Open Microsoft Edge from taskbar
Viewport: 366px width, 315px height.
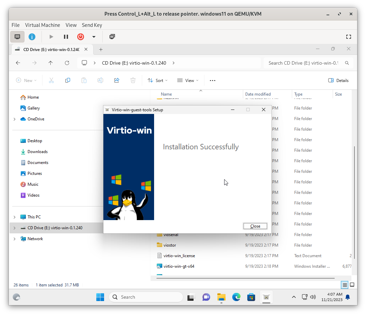tap(236, 297)
